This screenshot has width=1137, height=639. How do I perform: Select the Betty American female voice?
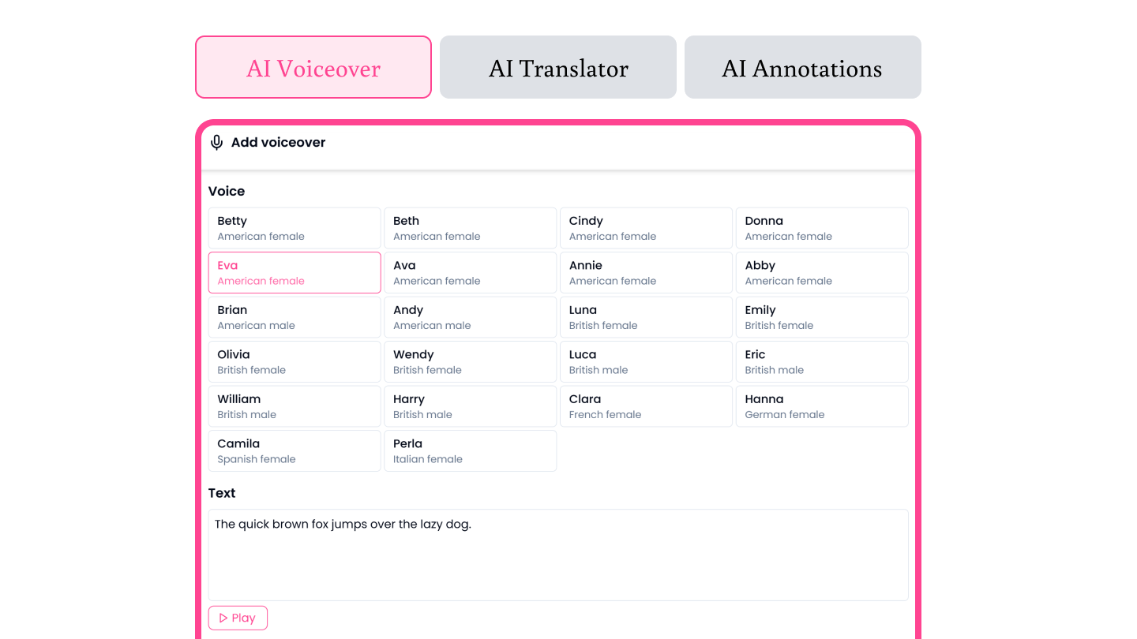click(x=295, y=228)
